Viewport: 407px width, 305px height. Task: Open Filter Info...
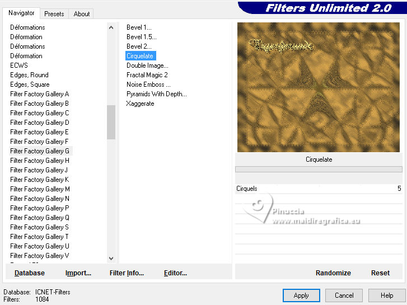coord(127,273)
